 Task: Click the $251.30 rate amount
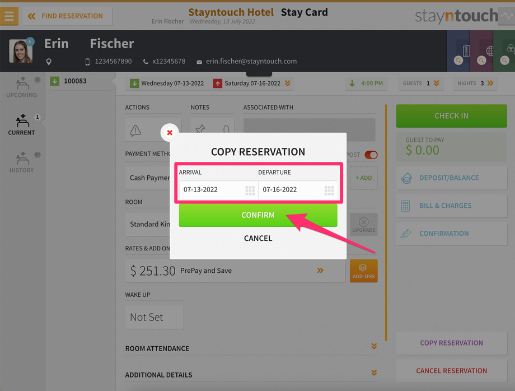pyautogui.click(x=153, y=271)
